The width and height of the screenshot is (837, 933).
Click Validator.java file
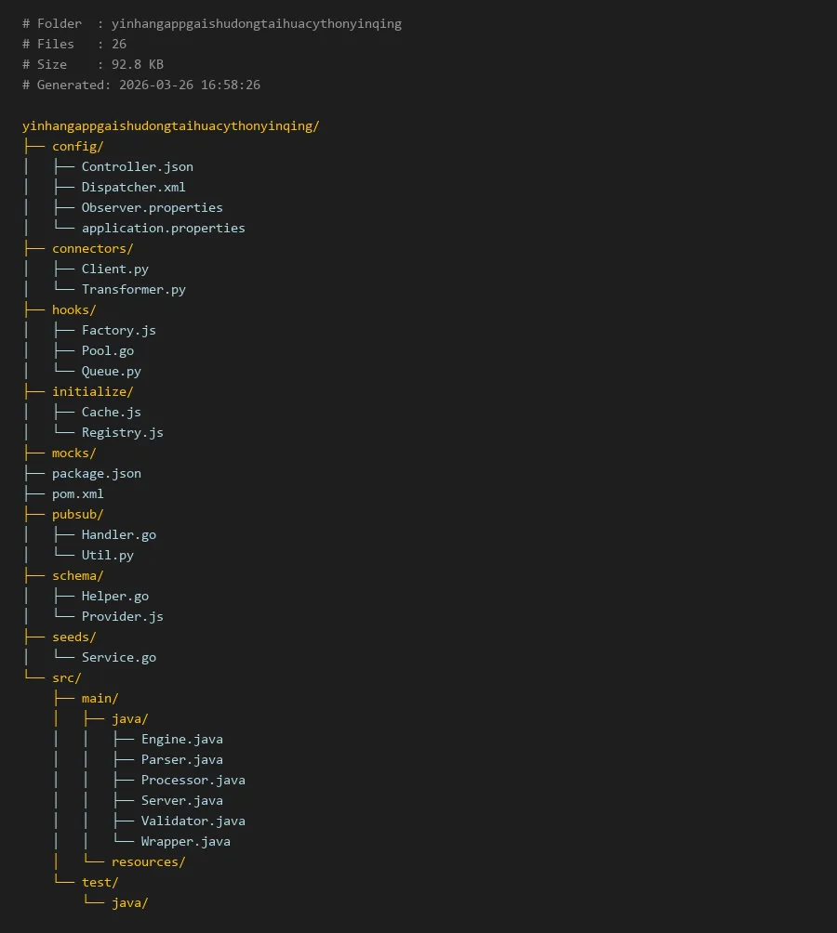193,821
